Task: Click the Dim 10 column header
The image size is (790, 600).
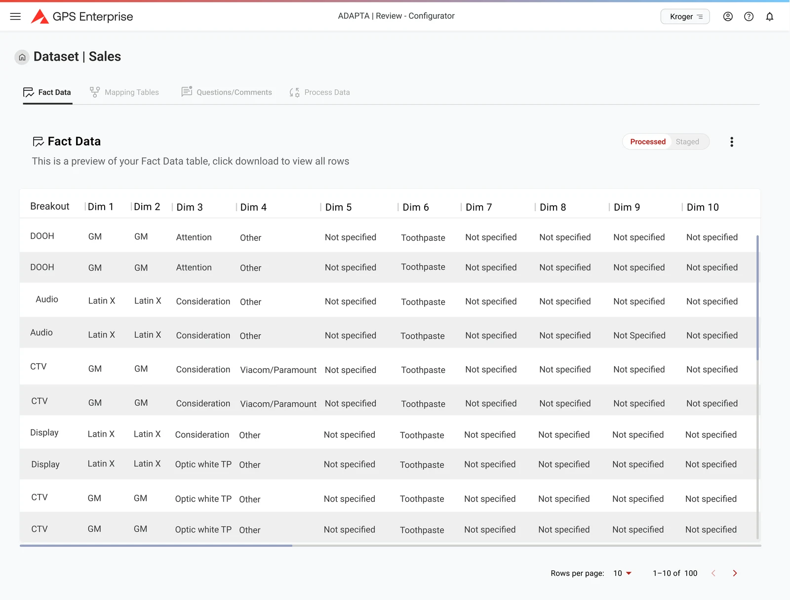Action: click(x=703, y=207)
